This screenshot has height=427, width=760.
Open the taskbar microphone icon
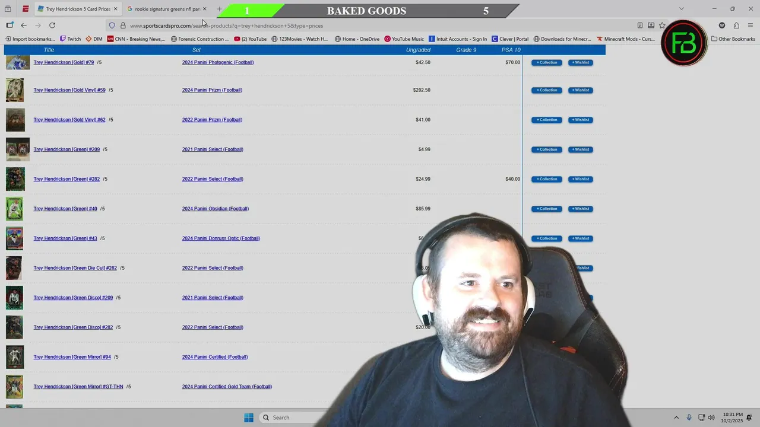(689, 418)
